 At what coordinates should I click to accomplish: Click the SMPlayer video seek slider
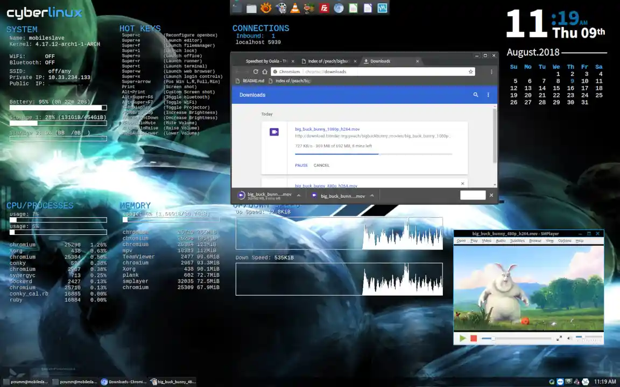[517, 338]
